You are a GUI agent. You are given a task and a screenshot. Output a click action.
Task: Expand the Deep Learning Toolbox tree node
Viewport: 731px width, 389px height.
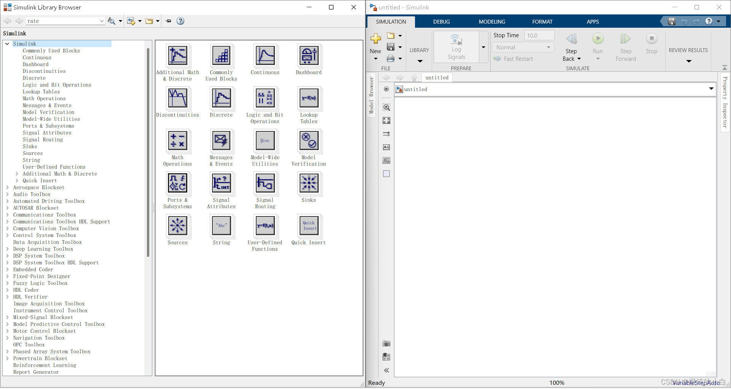[x=7, y=249]
